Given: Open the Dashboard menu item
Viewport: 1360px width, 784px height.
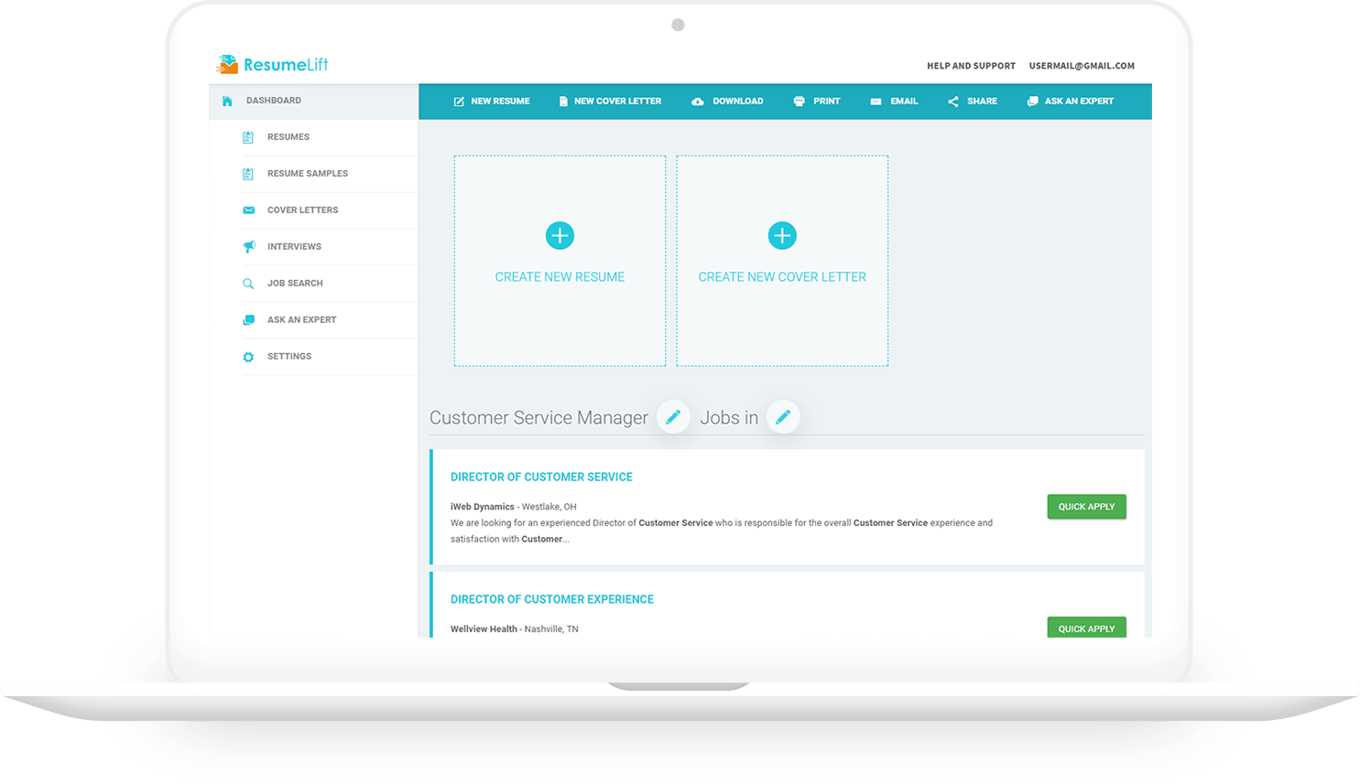Looking at the screenshot, I should (313, 101).
